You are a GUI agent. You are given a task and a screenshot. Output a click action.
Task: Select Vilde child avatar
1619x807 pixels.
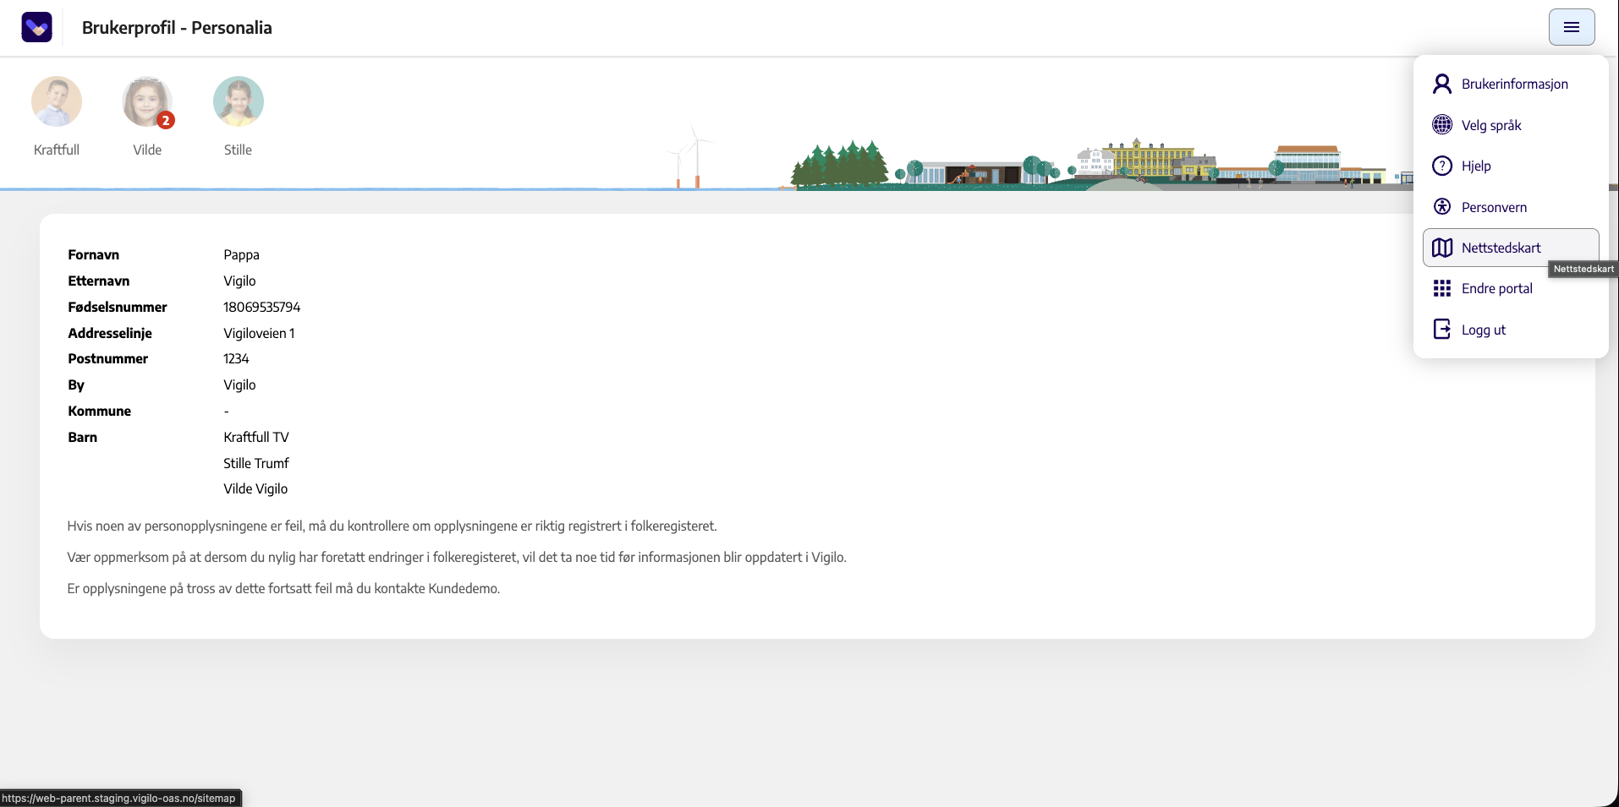(147, 101)
